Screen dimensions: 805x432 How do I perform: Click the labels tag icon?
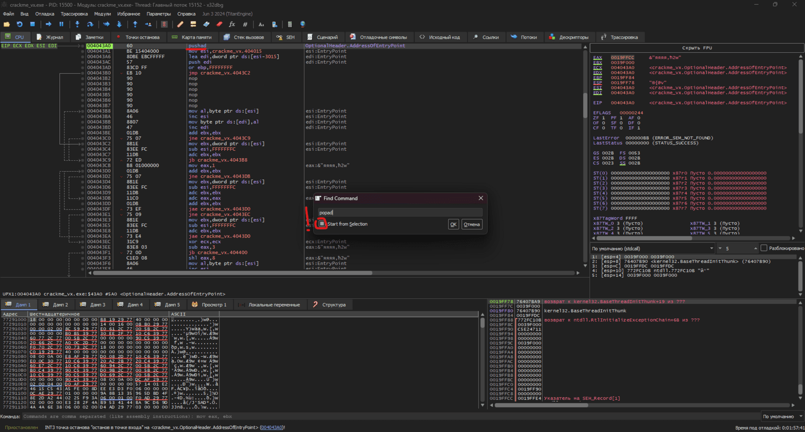pyautogui.click(x=206, y=24)
